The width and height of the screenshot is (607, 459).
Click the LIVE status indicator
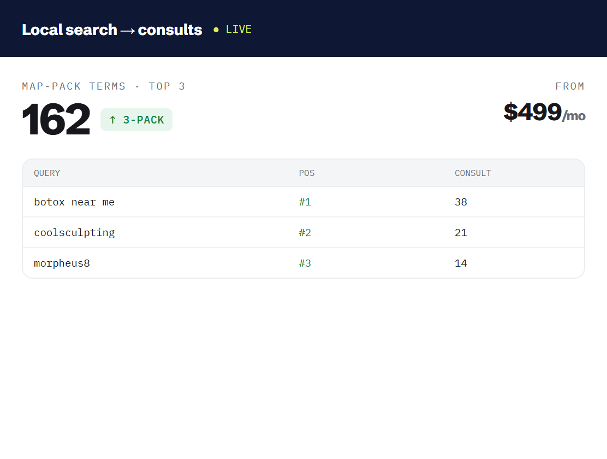point(233,30)
